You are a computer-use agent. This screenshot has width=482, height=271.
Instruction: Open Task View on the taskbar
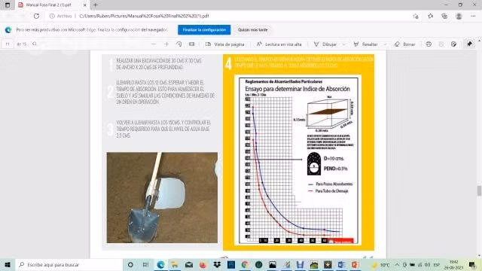(x=145, y=264)
